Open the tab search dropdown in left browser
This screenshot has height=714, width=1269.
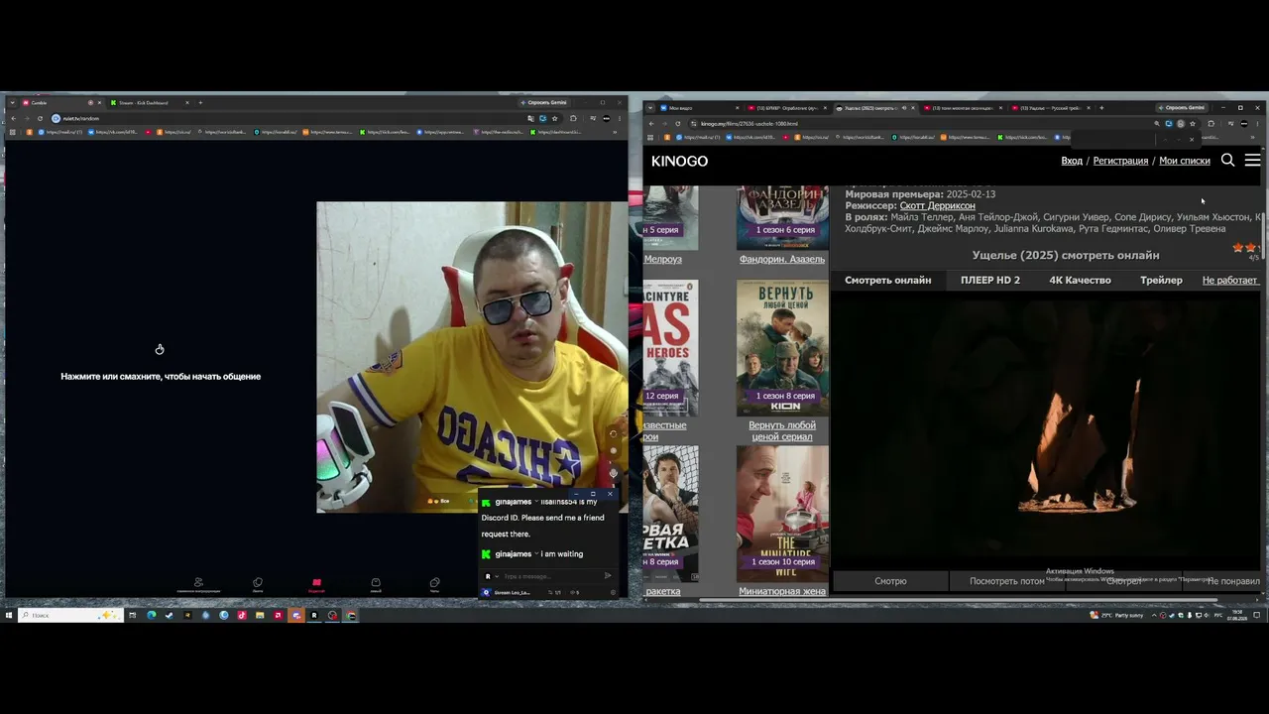pos(12,102)
